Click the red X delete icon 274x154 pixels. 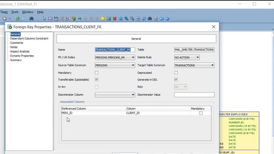point(115,18)
